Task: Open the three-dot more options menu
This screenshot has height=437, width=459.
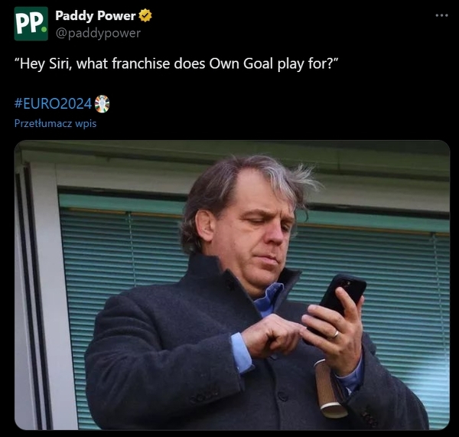Action: [x=441, y=15]
